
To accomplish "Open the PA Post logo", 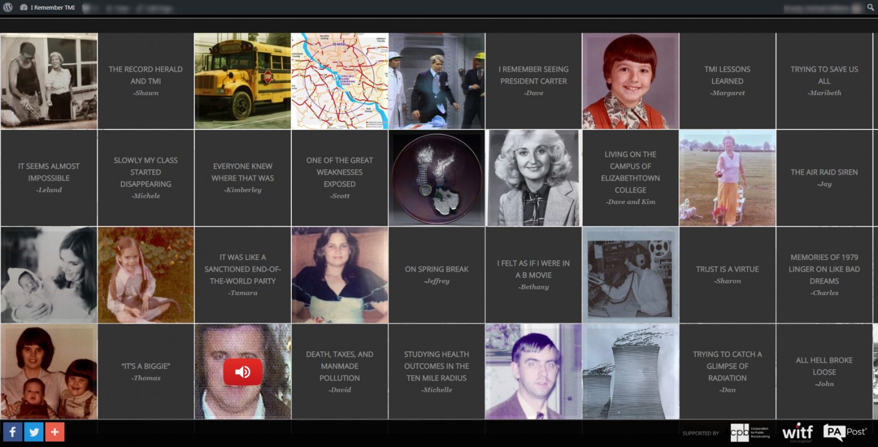I will [845, 432].
